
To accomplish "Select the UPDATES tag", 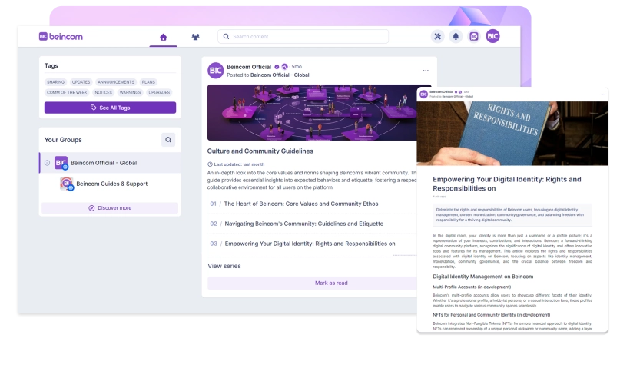I will click(81, 82).
